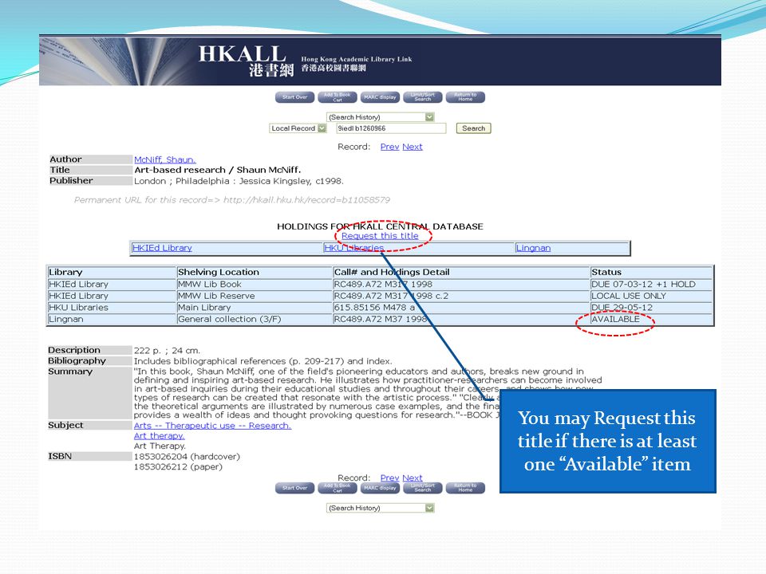766x574 pixels.
Task: Open the HKIEd Library holdings link
Action: [x=162, y=248]
